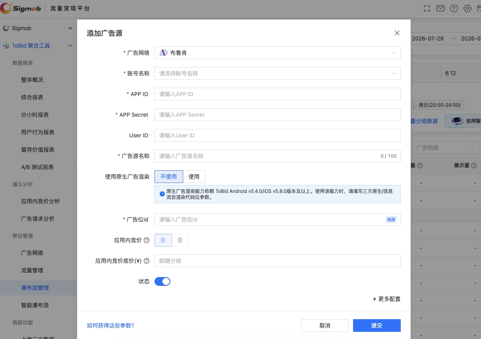
Task: Click the 取消 button
Action: click(325, 326)
